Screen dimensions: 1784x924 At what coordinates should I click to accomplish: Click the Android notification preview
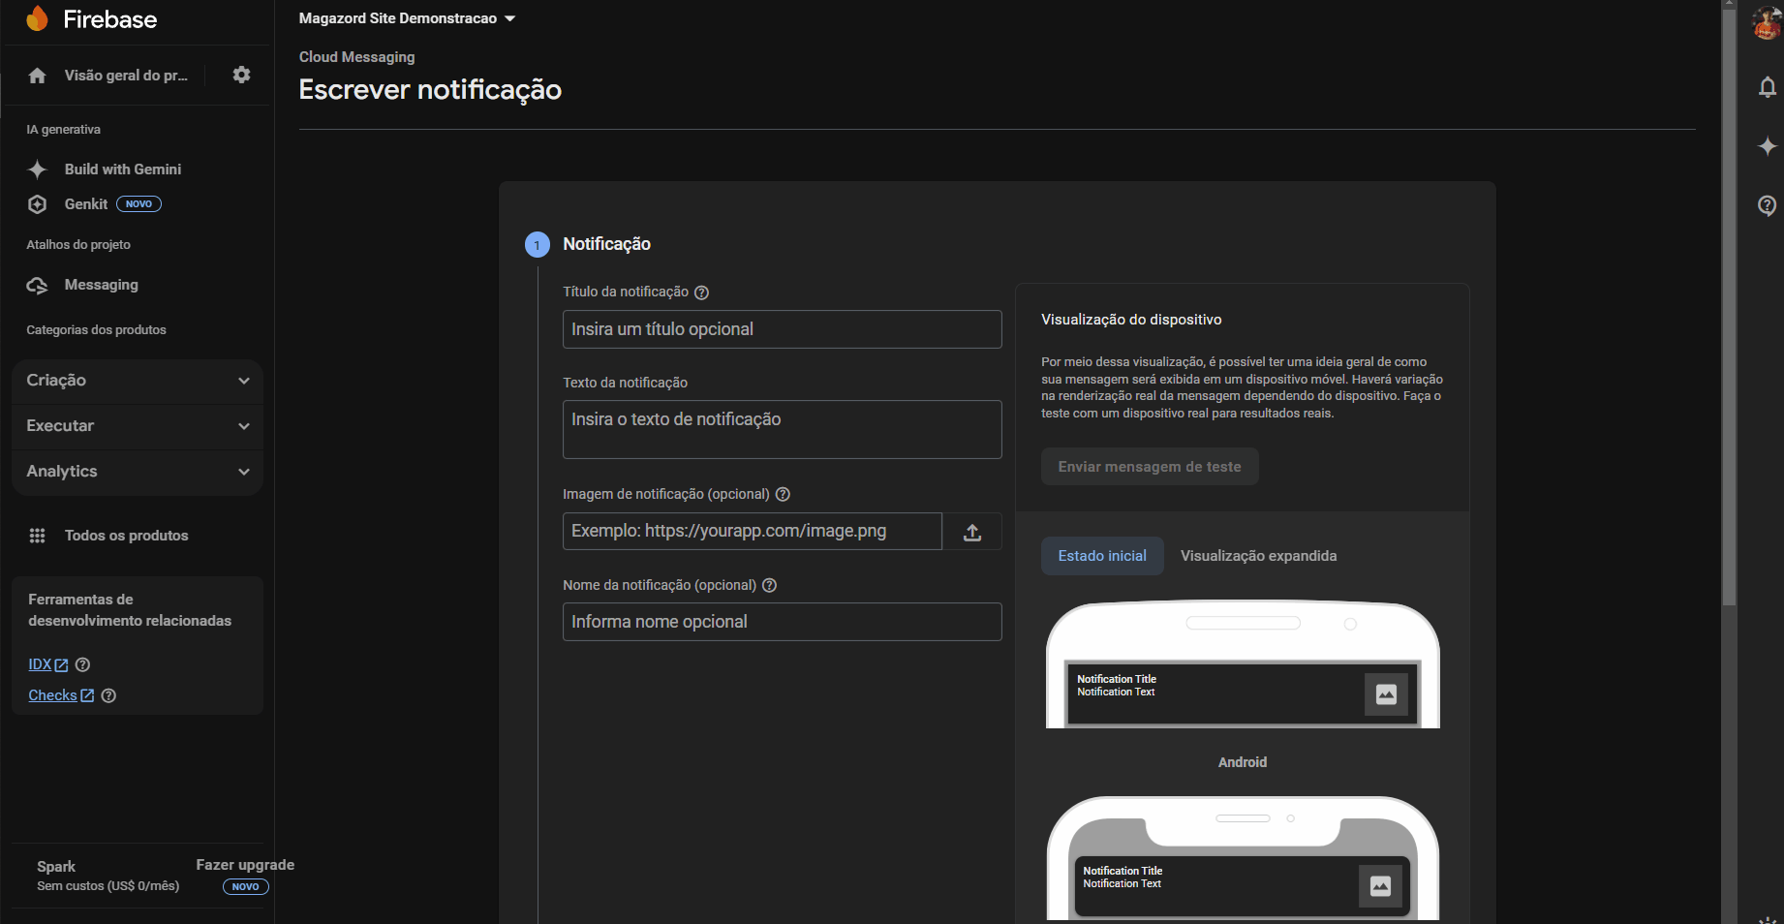click(x=1243, y=693)
